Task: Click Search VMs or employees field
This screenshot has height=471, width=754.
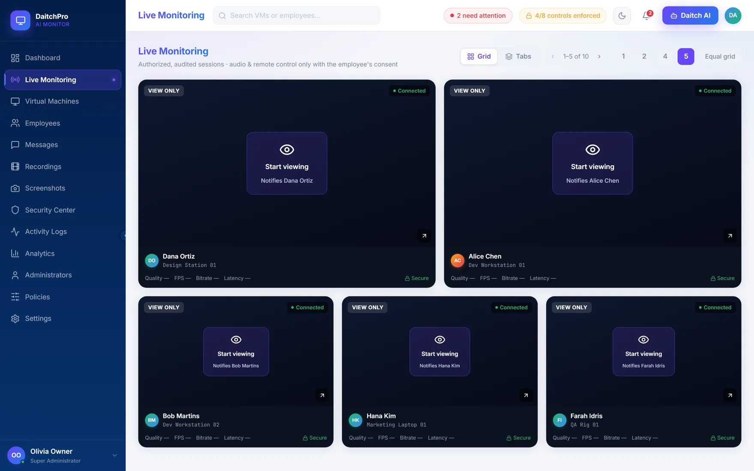Action: 296,16
